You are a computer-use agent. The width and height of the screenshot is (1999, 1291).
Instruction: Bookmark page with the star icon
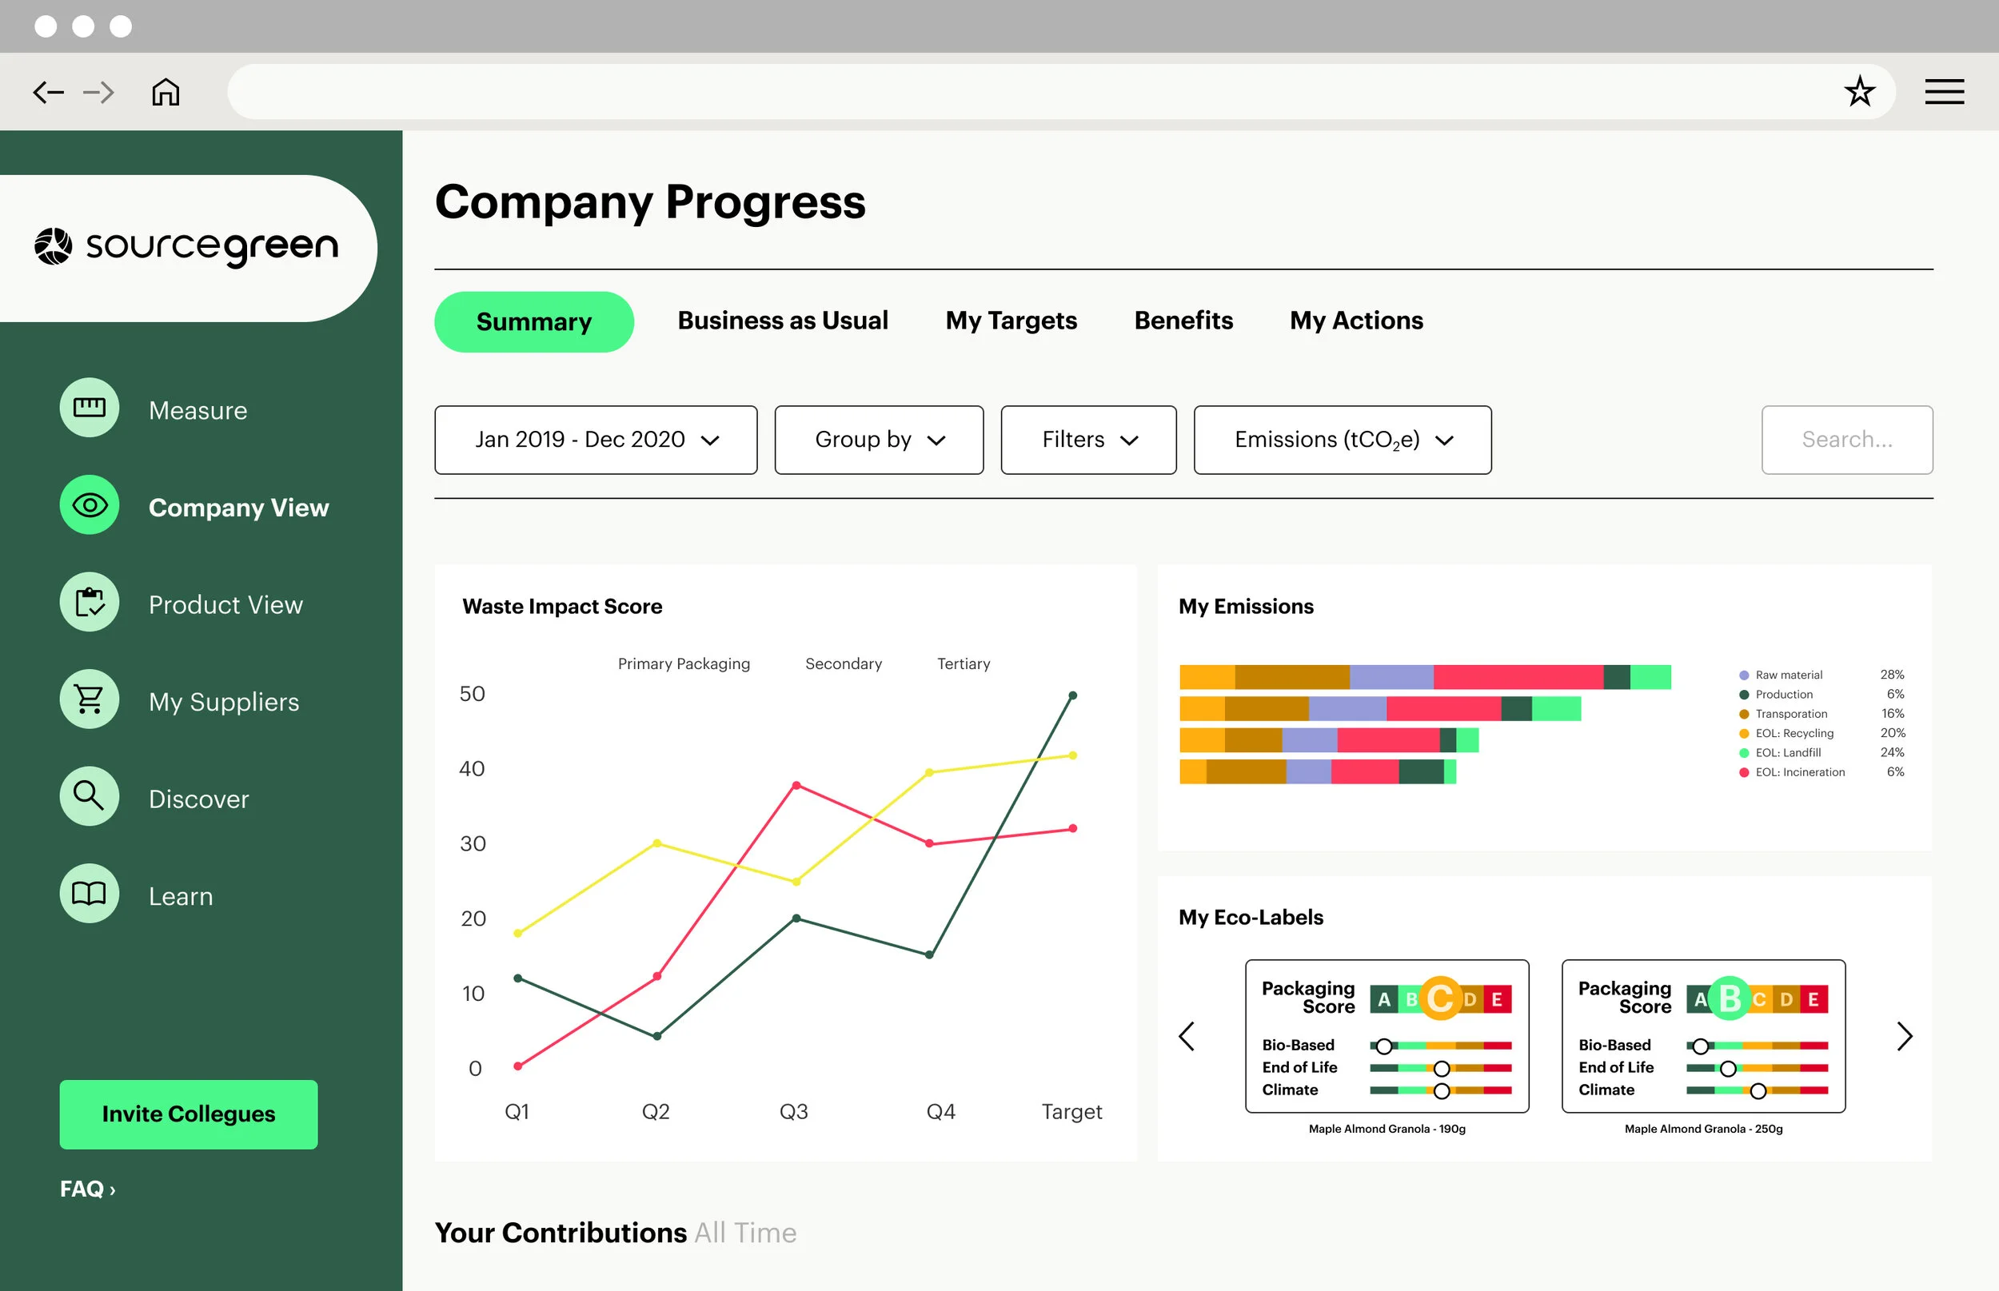(x=1859, y=91)
